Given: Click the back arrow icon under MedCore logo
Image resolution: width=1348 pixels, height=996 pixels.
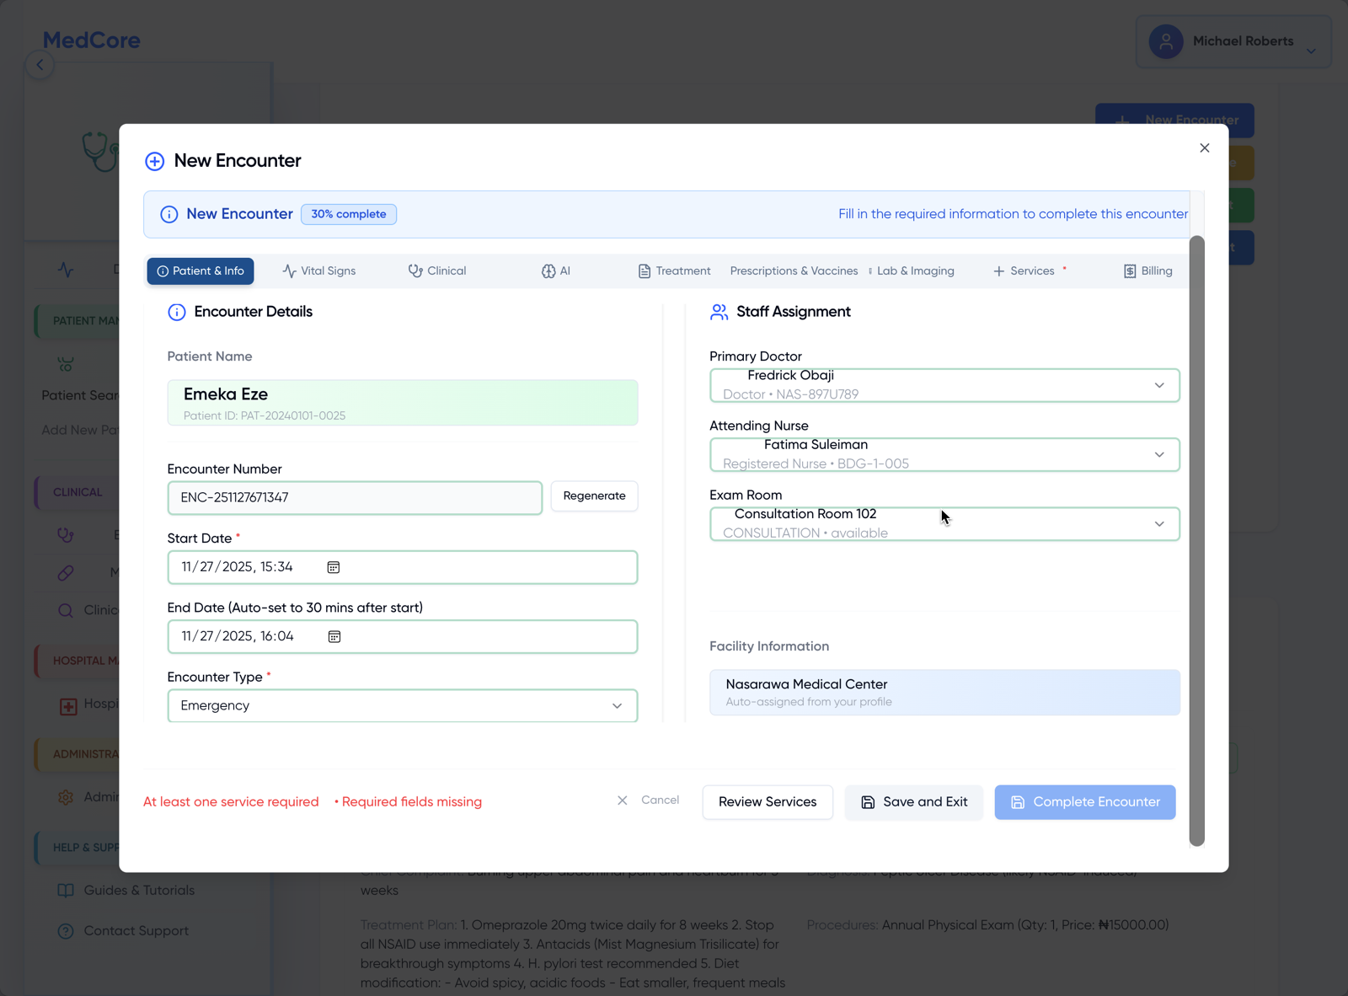Looking at the screenshot, I should 40,65.
